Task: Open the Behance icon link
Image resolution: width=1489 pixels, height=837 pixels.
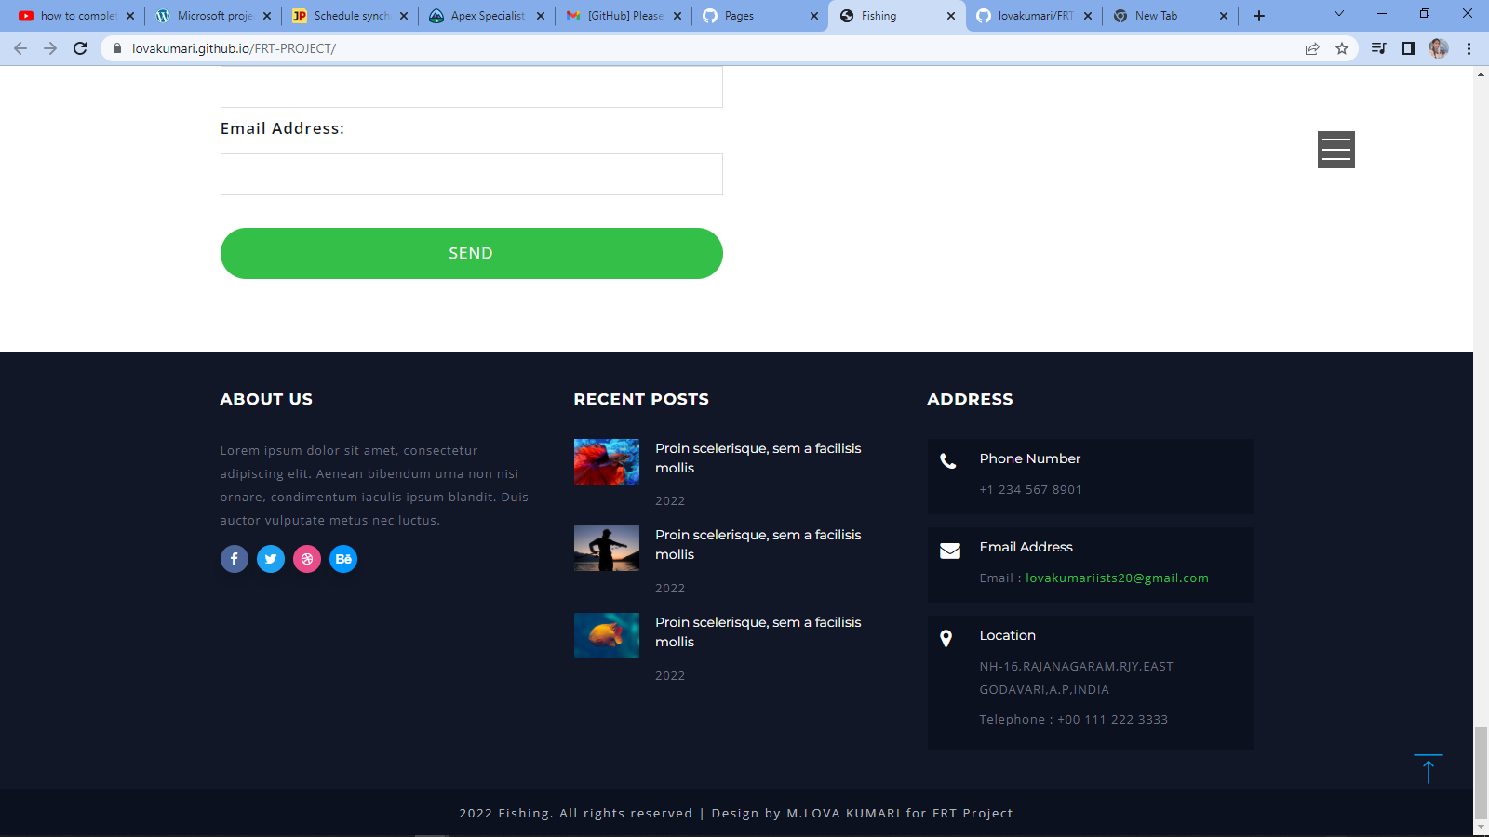Action: click(343, 559)
